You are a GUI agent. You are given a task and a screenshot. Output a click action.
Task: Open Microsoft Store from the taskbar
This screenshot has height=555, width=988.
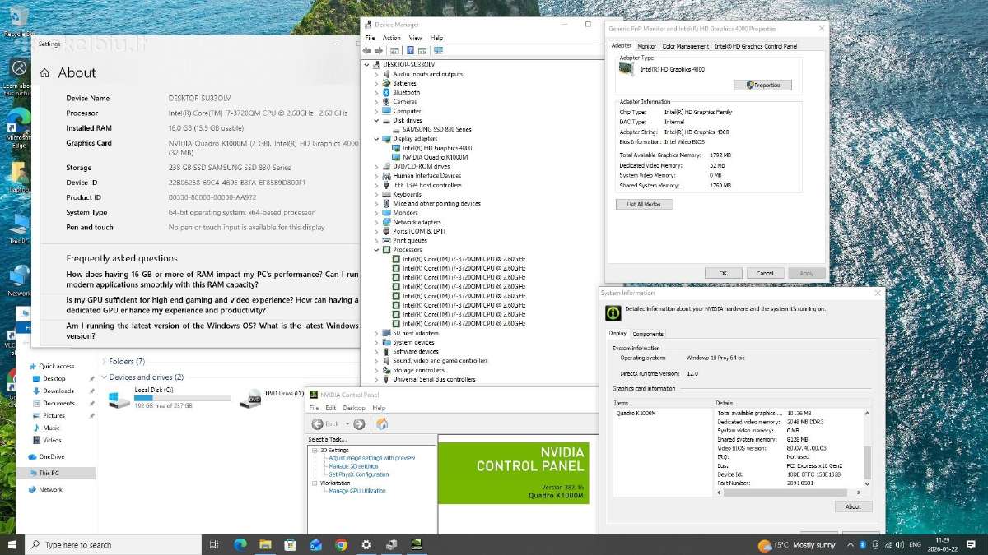pos(290,544)
